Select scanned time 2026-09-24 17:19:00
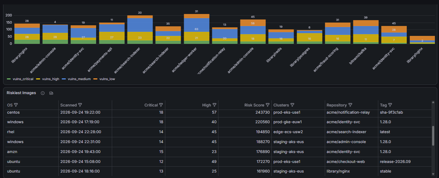This screenshot has height=178, width=439. click(x=81, y=122)
